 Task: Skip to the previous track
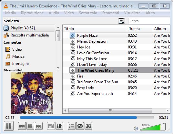(22, 126)
